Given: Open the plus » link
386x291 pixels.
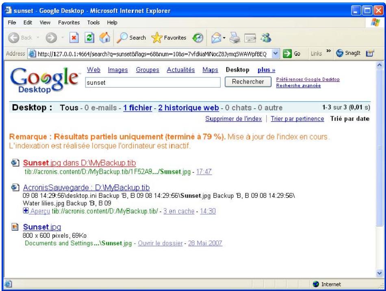Looking at the screenshot, I should pyautogui.click(x=267, y=70).
